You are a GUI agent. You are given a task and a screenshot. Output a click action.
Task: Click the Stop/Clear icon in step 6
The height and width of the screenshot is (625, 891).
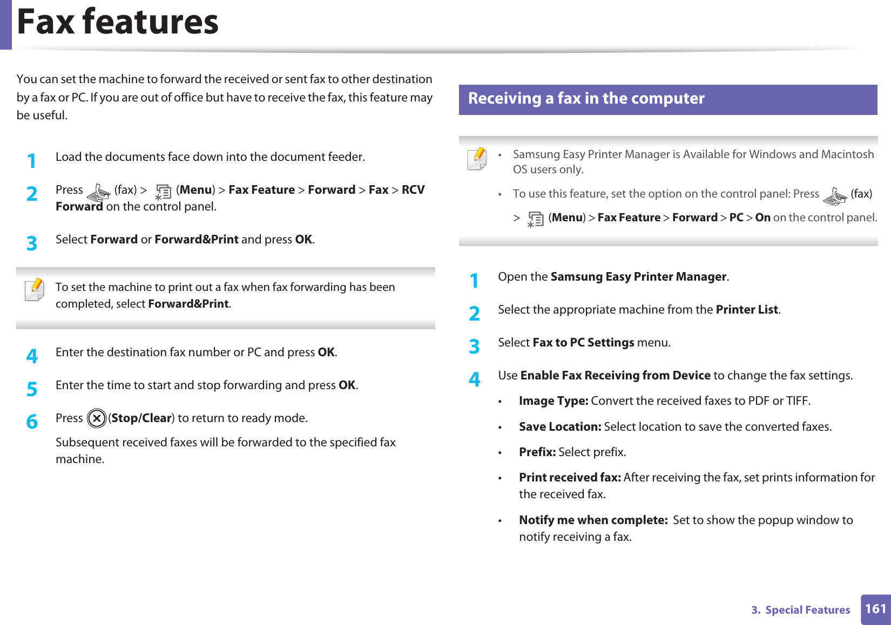[97, 419]
